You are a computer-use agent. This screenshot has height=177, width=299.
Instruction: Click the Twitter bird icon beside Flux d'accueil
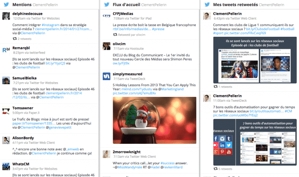pos(106,4)
